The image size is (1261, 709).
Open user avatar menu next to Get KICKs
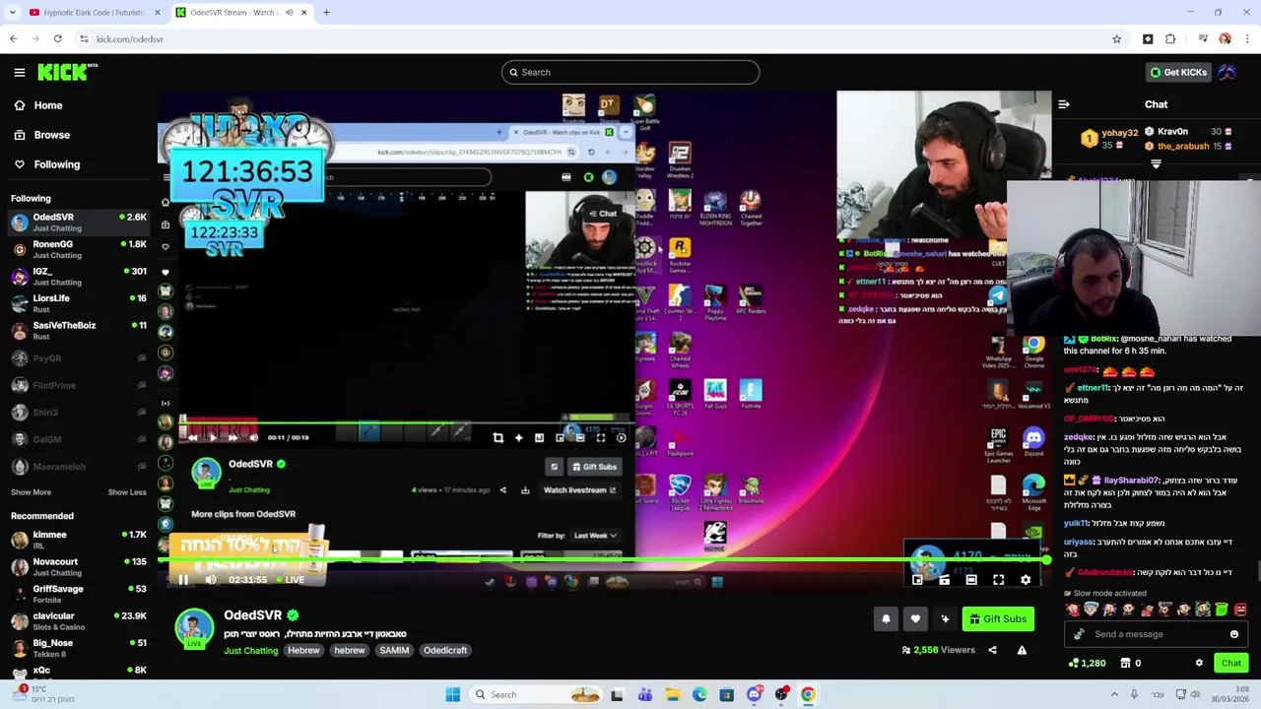[1228, 72]
